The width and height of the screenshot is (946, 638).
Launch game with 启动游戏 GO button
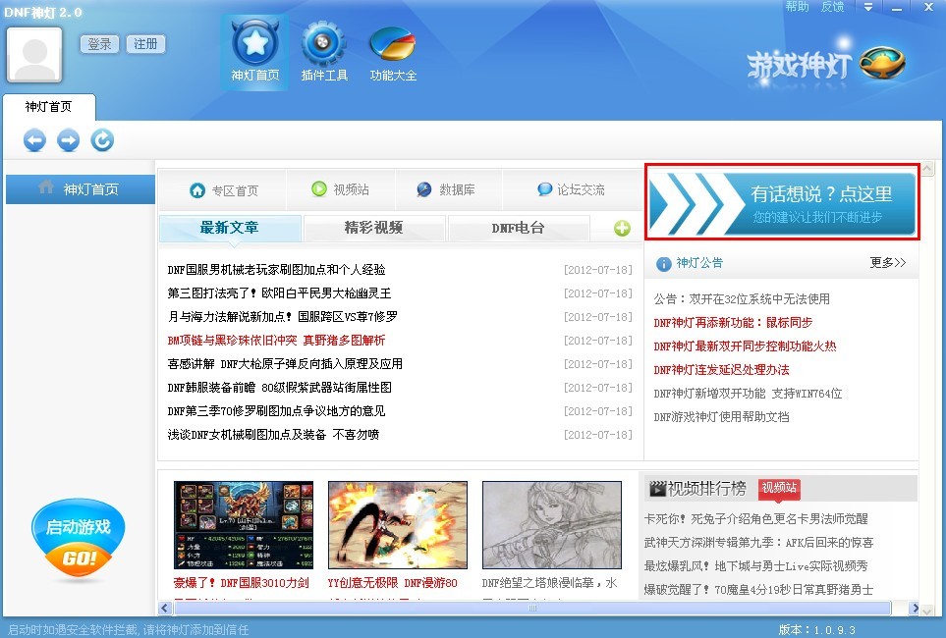79,540
